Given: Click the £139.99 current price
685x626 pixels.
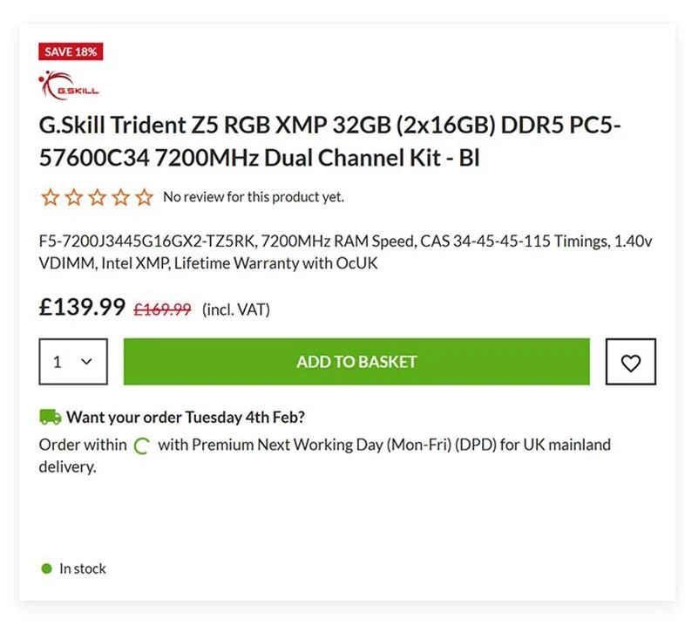Looking at the screenshot, I should 82,307.
